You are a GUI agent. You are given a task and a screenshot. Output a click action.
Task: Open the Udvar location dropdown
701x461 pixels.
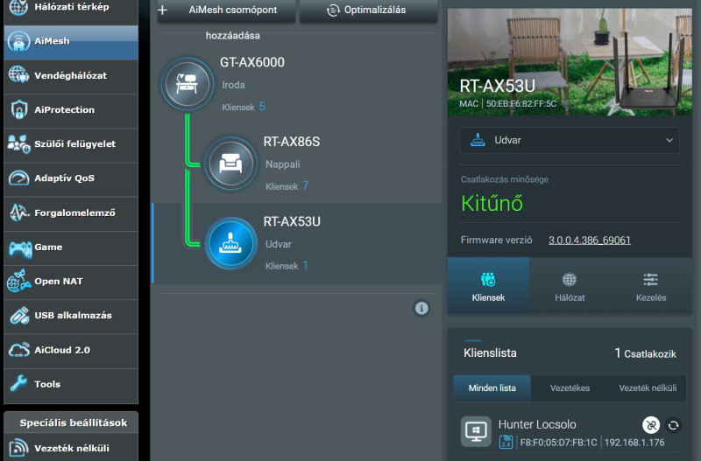point(570,140)
